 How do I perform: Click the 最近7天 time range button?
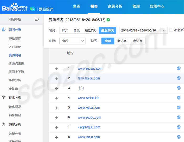90,30
